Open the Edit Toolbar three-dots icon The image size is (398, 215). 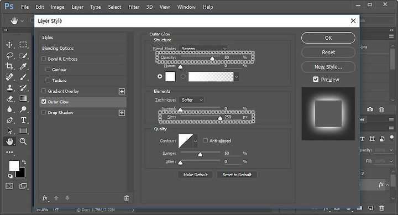[9, 152]
